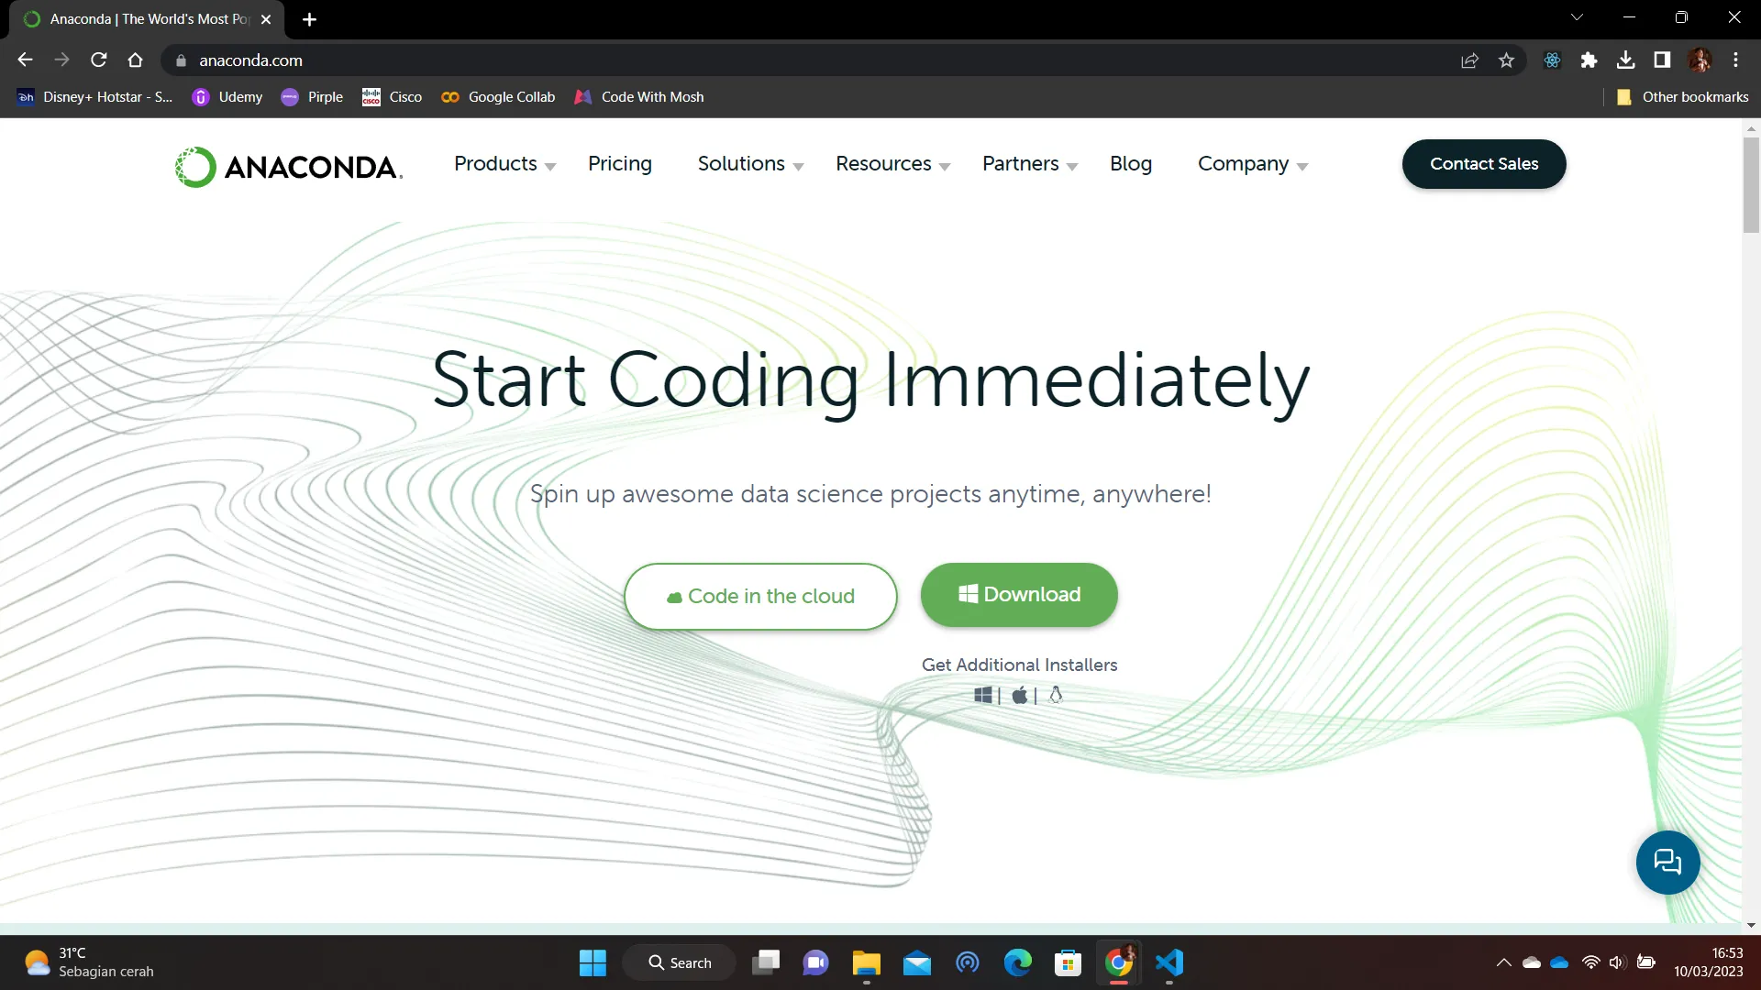This screenshot has height=990, width=1761.
Task: Click the taskbar Search box
Action: 679,962
